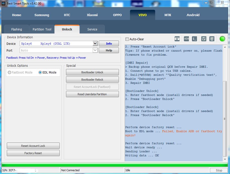Click the Help button

coord(109,50)
